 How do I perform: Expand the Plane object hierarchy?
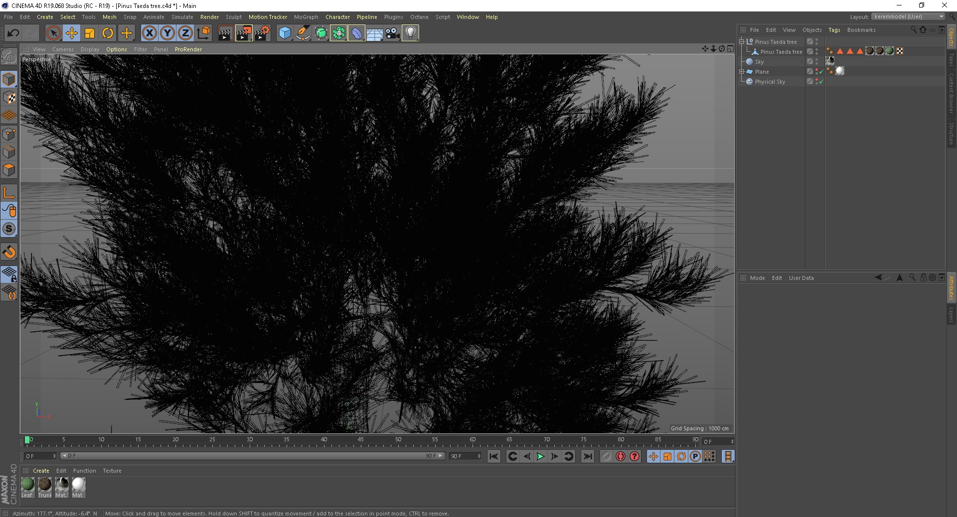742,72
